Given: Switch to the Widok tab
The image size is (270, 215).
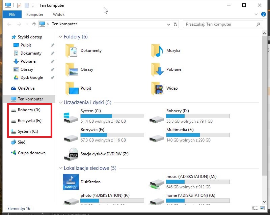Looking at the screenshot, I should click(x=58, y=14).
